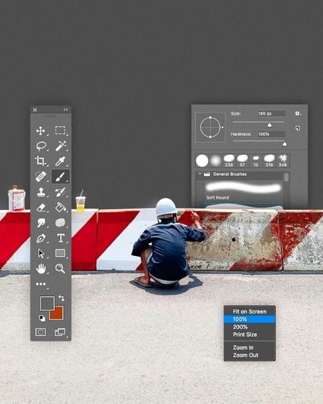Choose the brush preset labeled 316
The height and width of the screenshot is (404, 323).
(269, 160)
